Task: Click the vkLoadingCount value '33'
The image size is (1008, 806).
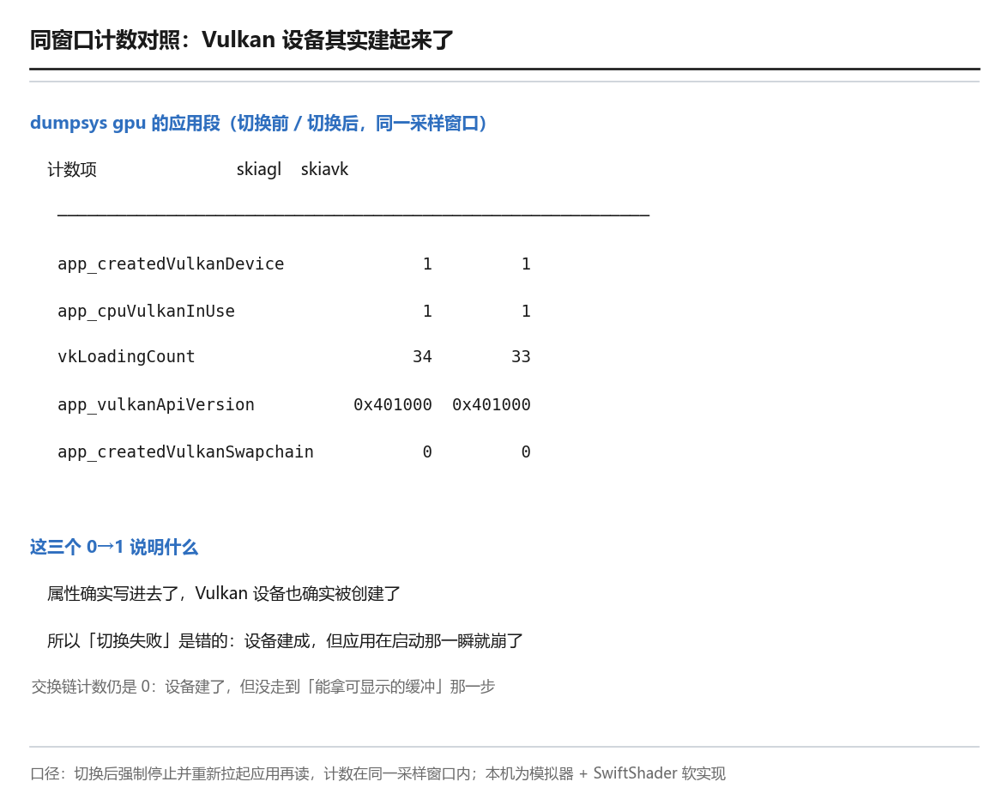Action: (521, 356)
